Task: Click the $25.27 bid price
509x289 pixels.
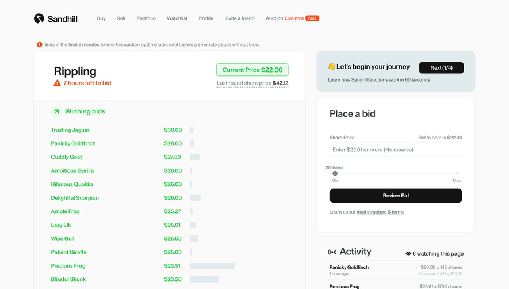Action: (x=173, y=211)
